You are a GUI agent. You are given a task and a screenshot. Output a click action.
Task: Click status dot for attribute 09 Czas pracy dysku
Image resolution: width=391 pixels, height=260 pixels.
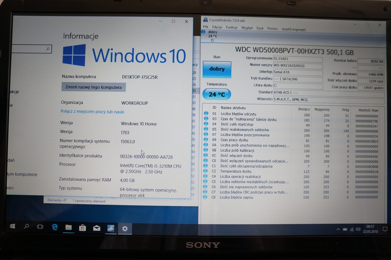click(x=206, y=139)
